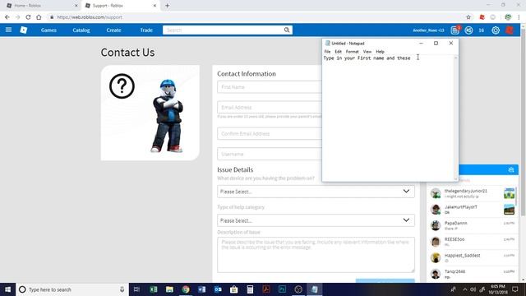This screenshot has width=526, height=296.
Task: Click the Email Address input field
Action: [270, 108]
